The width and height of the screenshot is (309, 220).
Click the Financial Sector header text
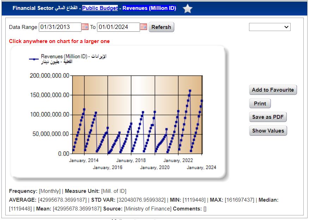pos(33,8)
